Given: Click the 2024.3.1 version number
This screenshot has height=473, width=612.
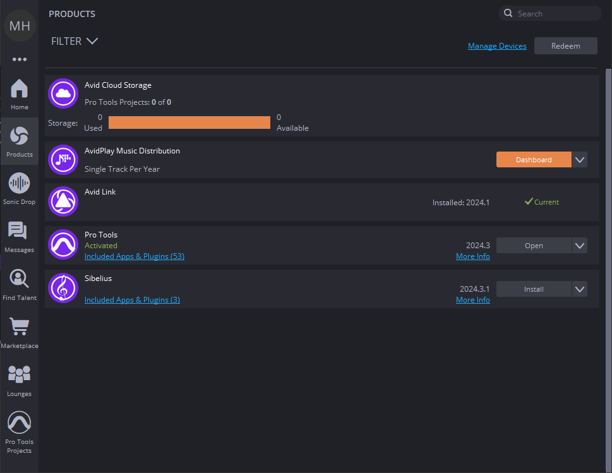Looking at the screenshot, I should [474, 289].
